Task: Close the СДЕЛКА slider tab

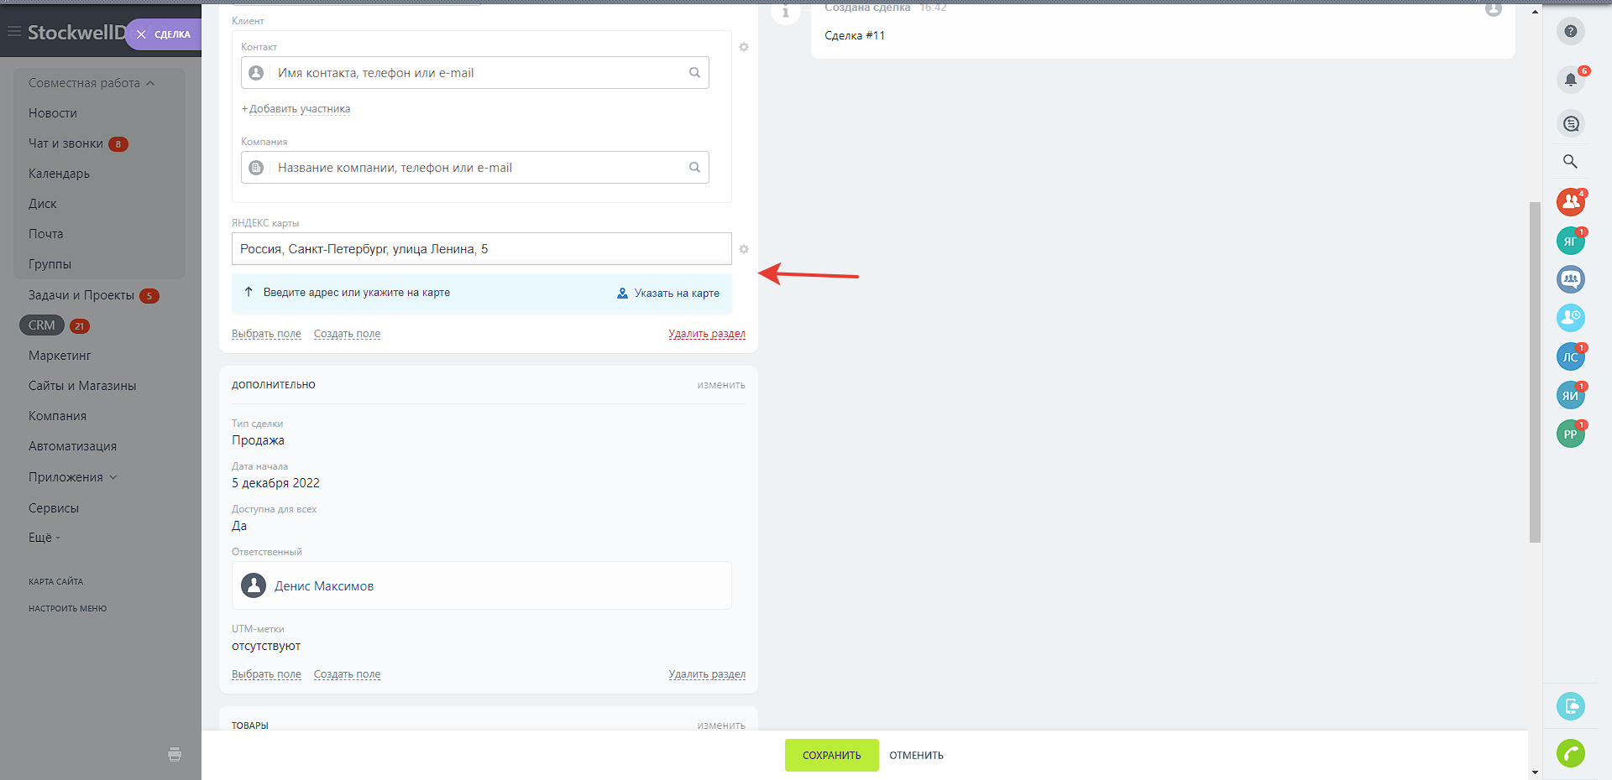Action: [141, 34]
